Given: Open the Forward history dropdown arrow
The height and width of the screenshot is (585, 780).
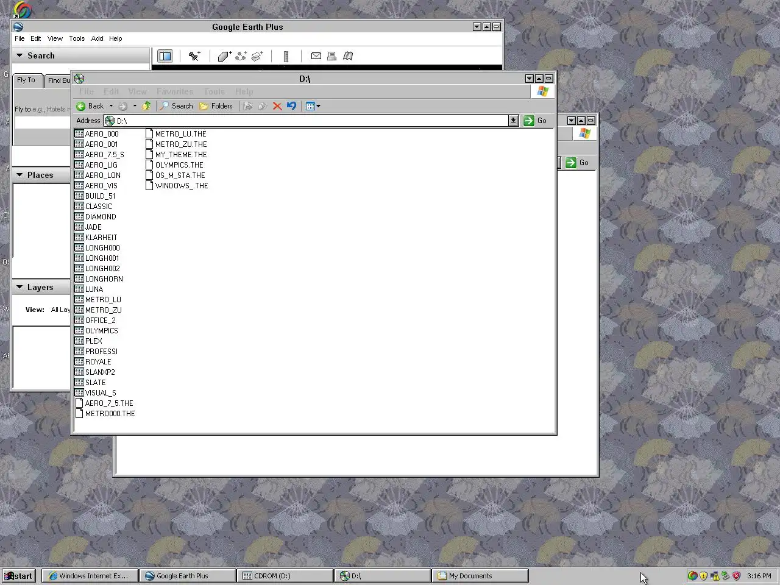Looking at the screenshot, I should tap(135, 106).
